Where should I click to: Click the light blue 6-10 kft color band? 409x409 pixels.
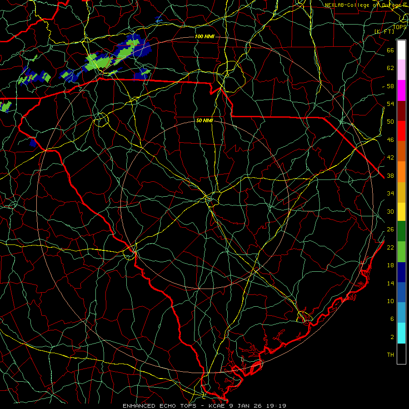(401, 313)
